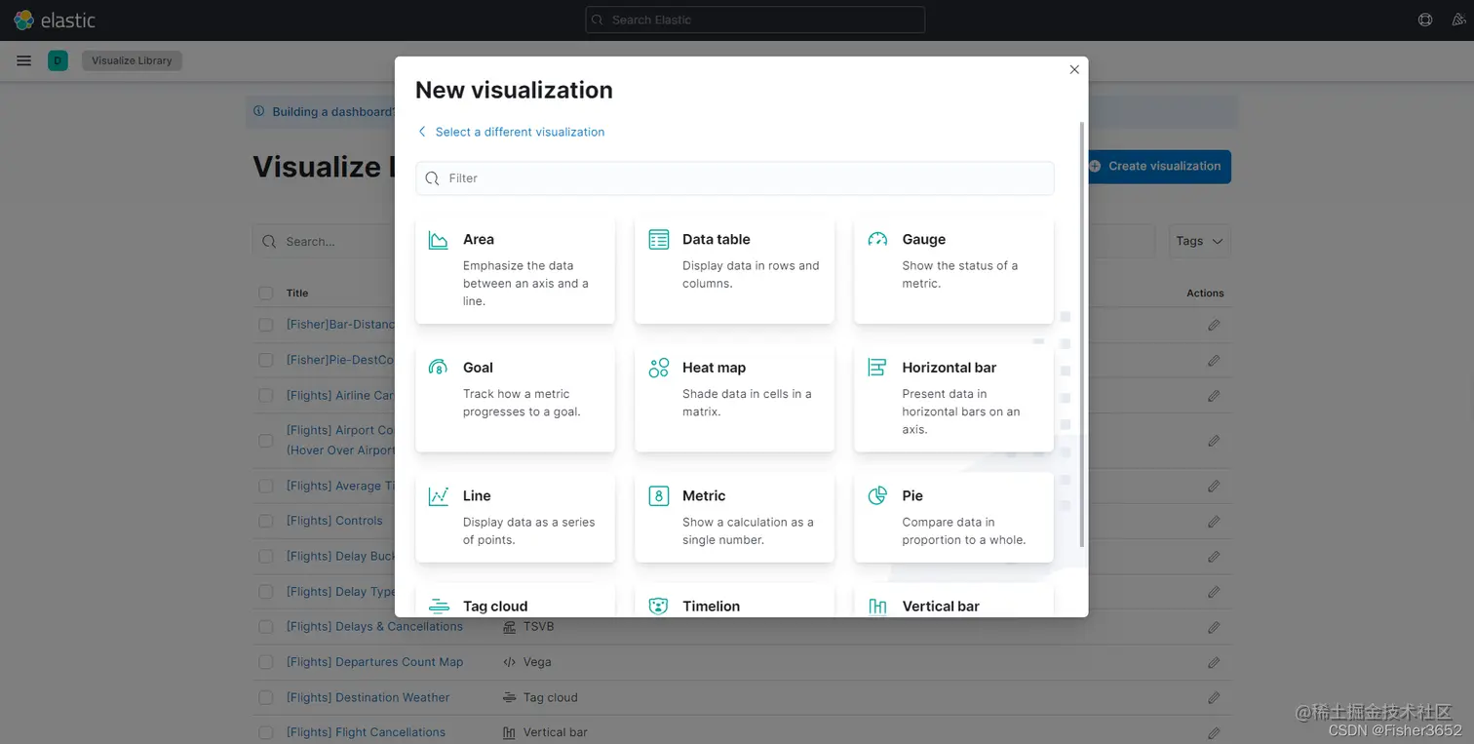Click the Vertical bar type cell in table
Image resolution: width=1474 pixels, height=744 pixels.
point(545,732)
